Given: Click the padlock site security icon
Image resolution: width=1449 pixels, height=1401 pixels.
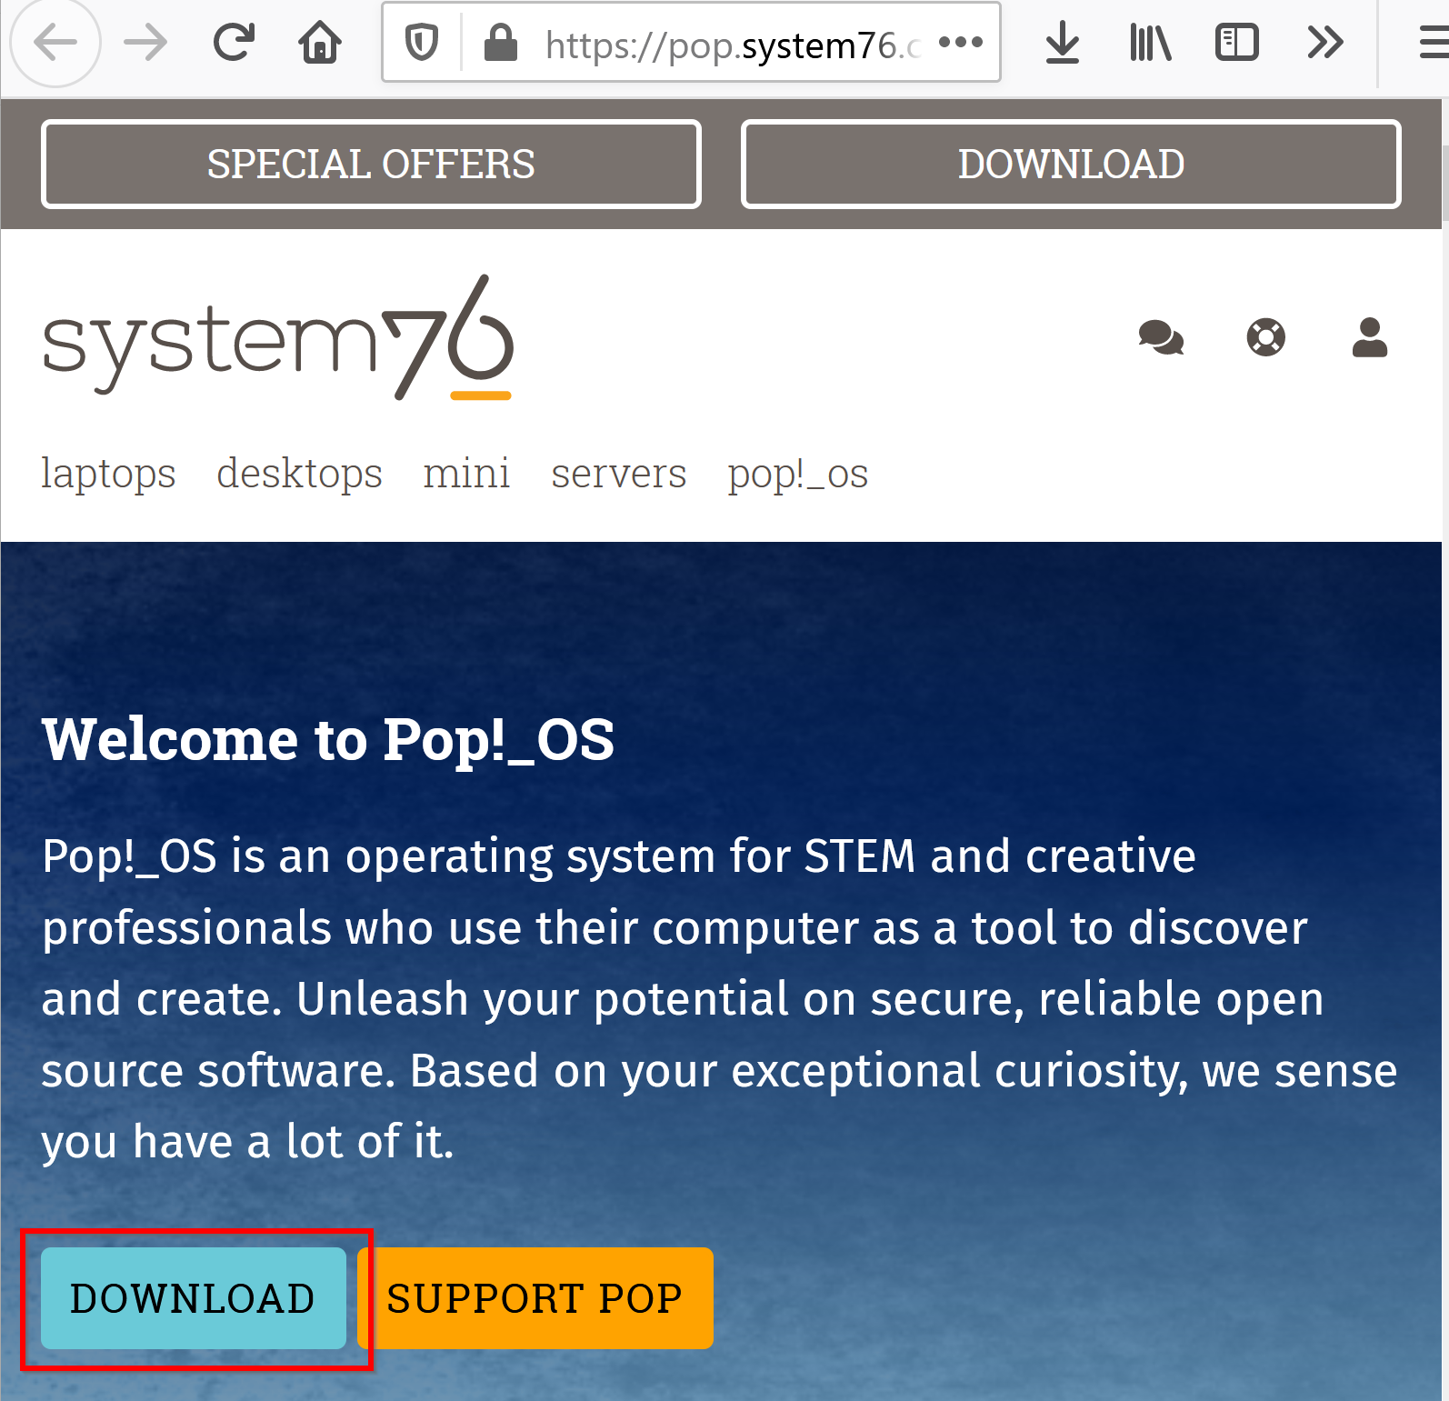Looking at the screenshot, I should pyautogui.click(x=500, y=43).
